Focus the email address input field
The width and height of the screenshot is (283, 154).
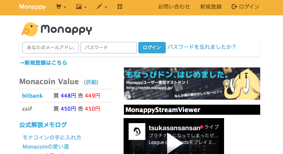(51, 48)
